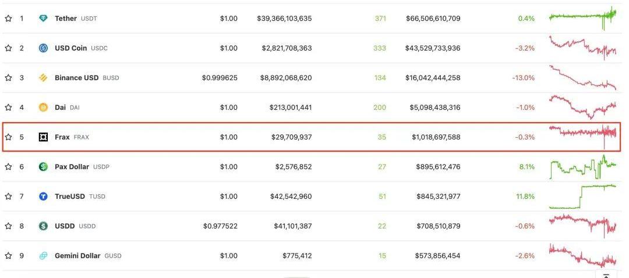Click the Frax logo icon
The width and height of the screenshot is (629, 278).
pyautogui.click(x=43, y=137)
